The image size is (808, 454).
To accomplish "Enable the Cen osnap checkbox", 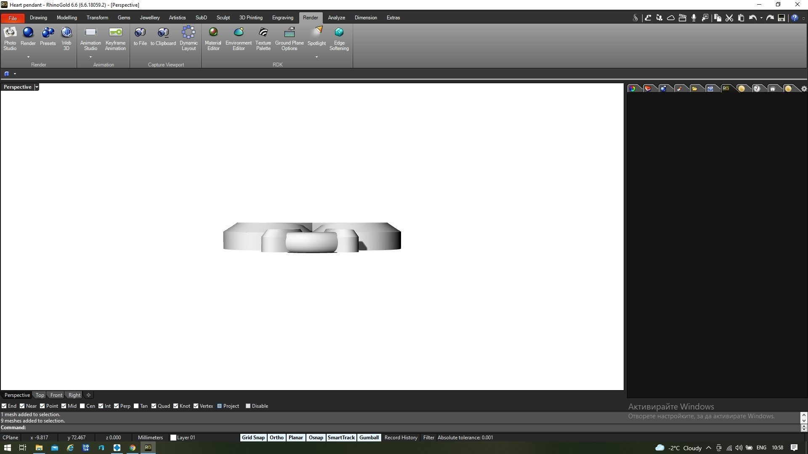I will [x=82, y=406].
